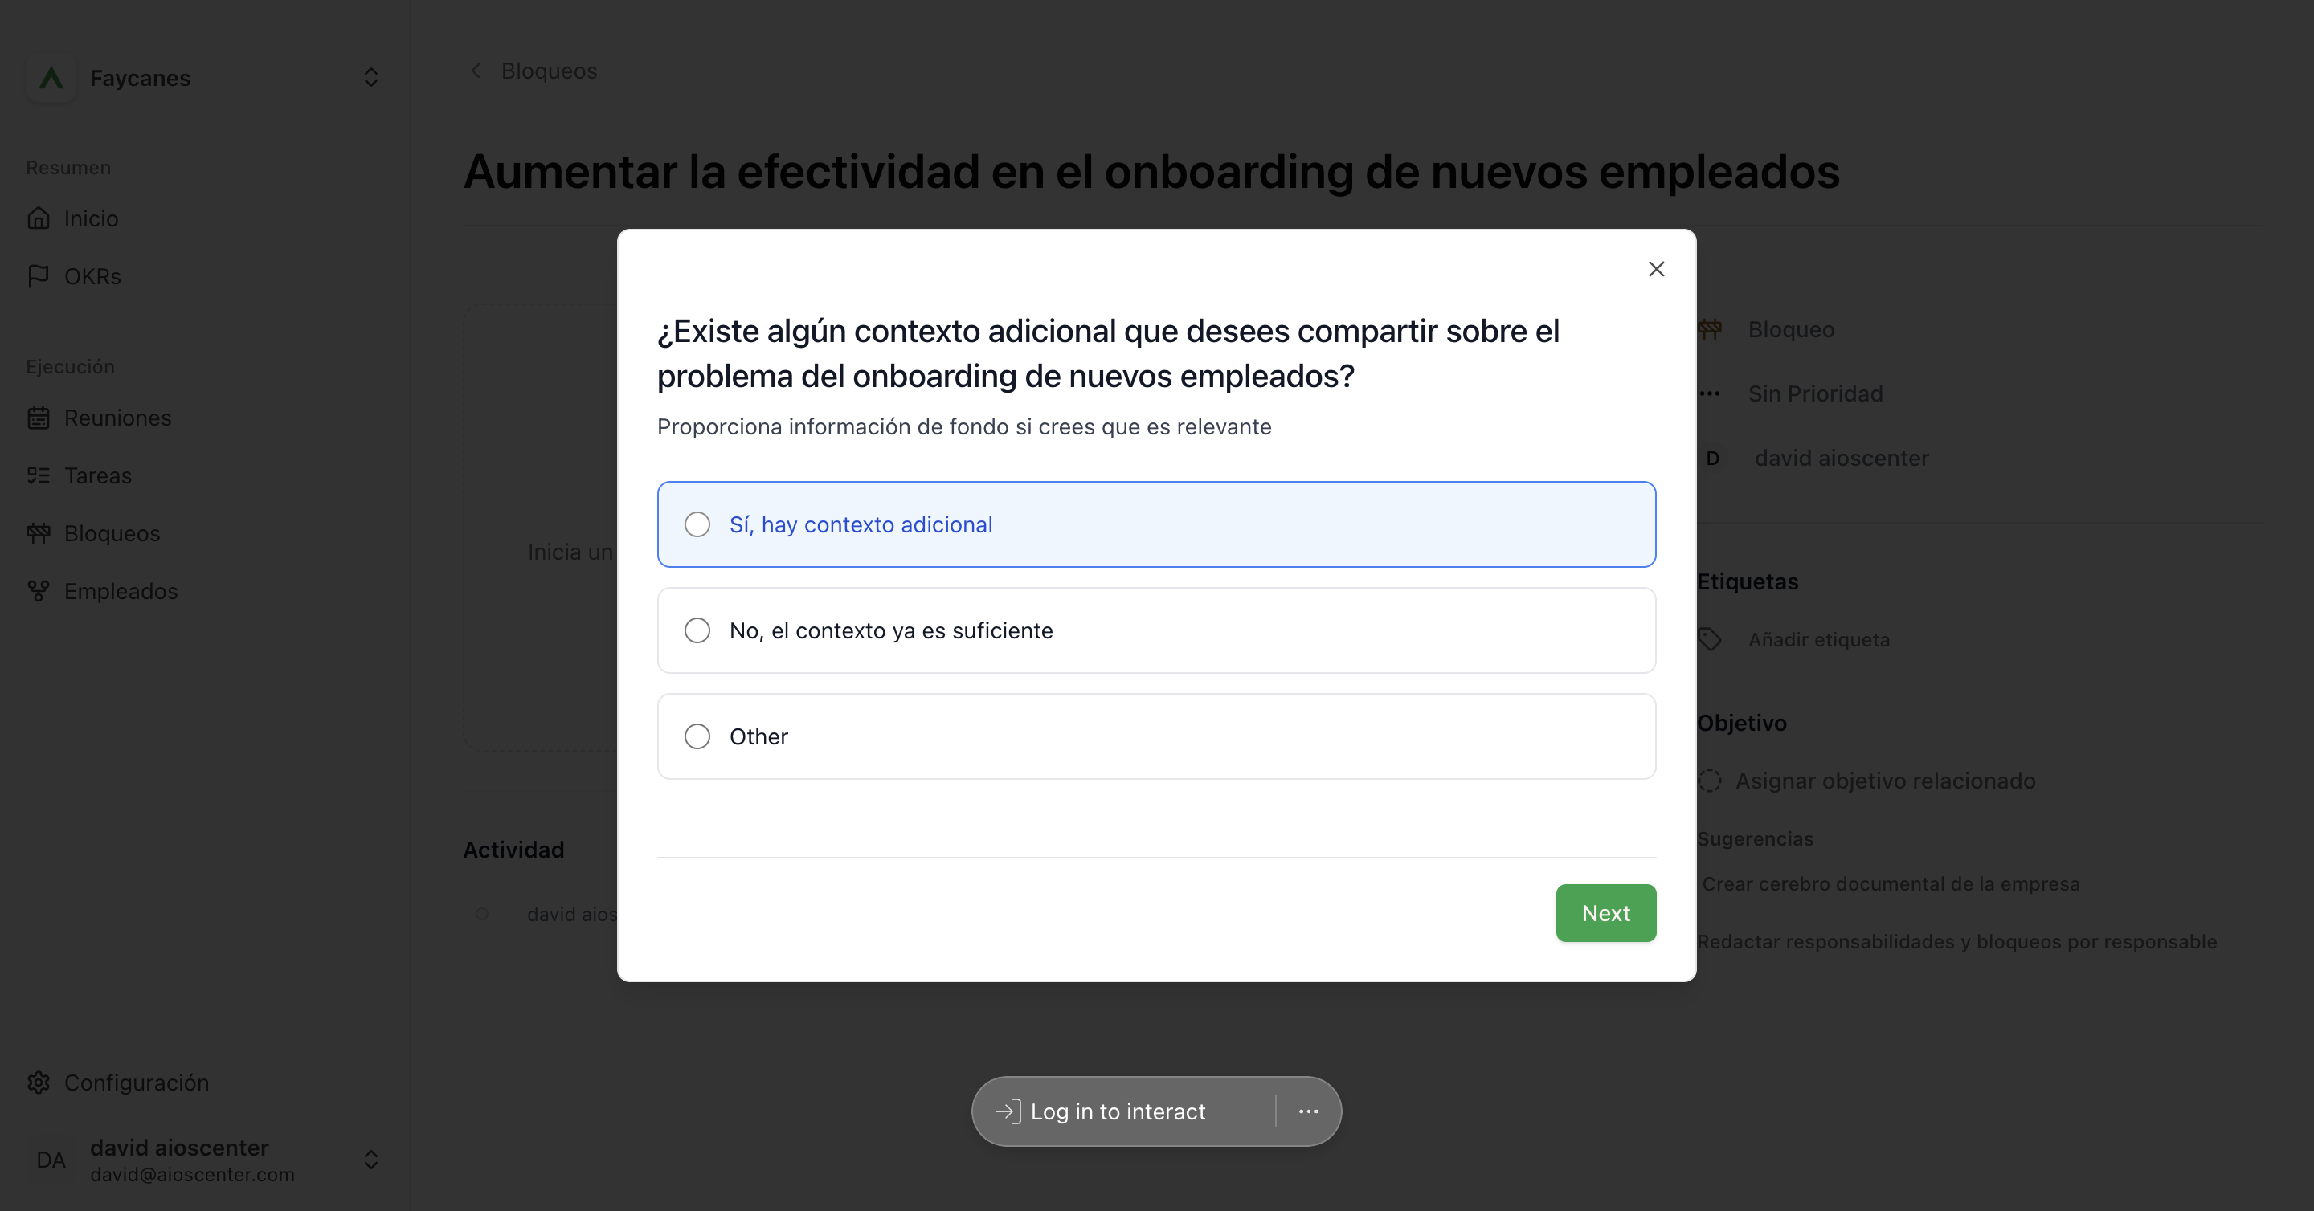Viewport: 2314px width, 1211px height.
Task: Close the context question dialog
Action: click(1657, 269)
